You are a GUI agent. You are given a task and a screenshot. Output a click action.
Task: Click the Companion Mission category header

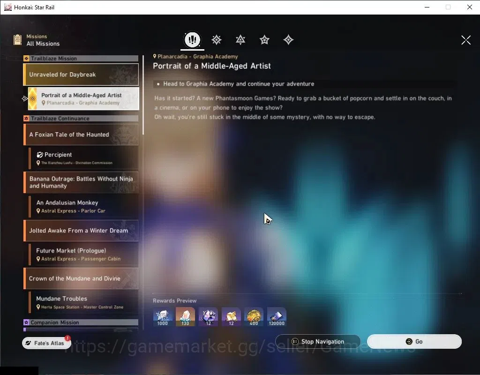pyautogui.click(x=81, y=322)
